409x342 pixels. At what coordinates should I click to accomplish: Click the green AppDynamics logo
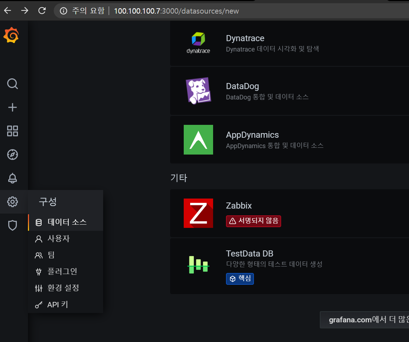(x=198, y=140)
